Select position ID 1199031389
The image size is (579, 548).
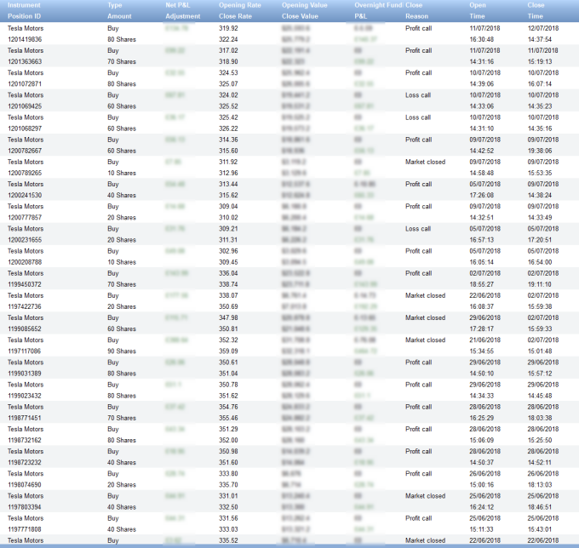pos(25,374)
